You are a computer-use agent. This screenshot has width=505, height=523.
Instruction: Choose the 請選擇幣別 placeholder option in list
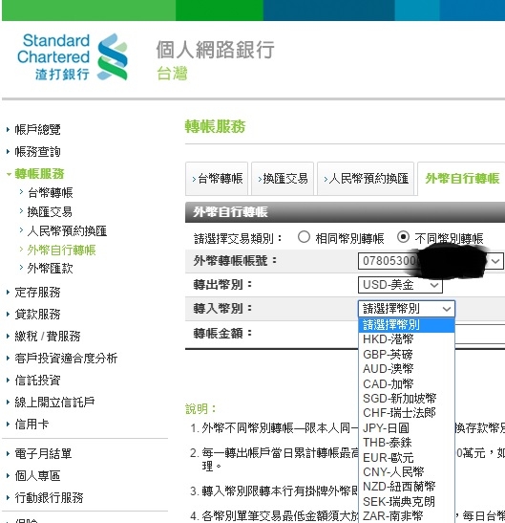pos(407,324)
